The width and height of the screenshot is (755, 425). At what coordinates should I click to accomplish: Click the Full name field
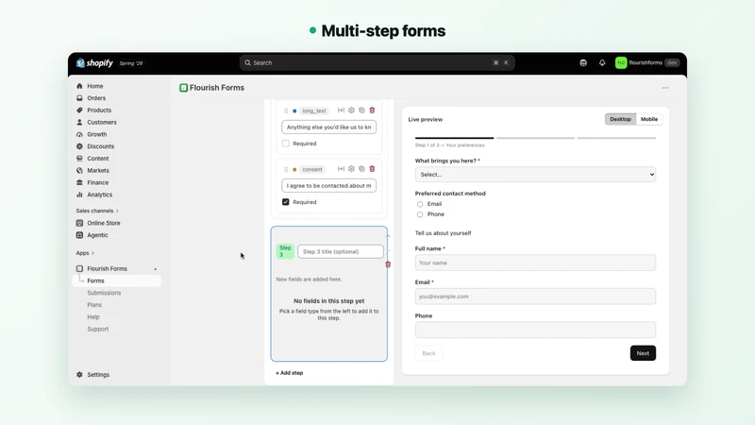535,263
